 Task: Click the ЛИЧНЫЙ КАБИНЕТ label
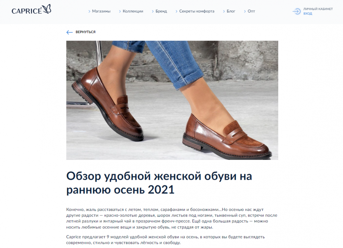click(x=318, y=9)
